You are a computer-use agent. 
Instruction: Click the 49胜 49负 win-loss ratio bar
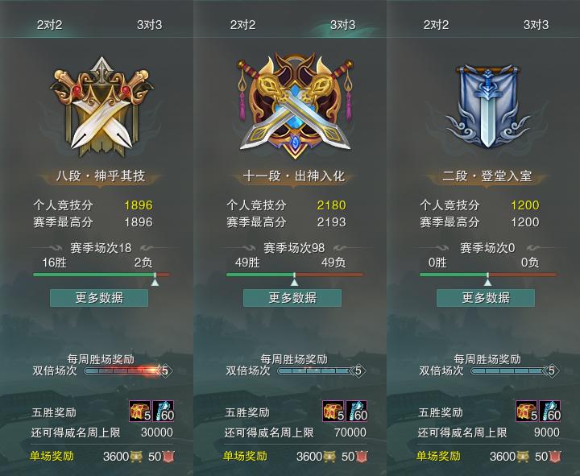pyautogui.click(x=295, y=275)
